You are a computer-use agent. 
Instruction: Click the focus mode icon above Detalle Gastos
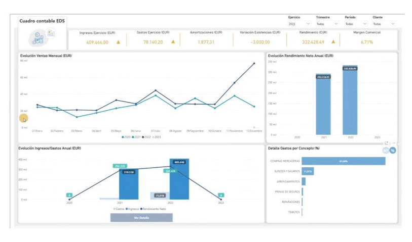click(x=386, y=143)
